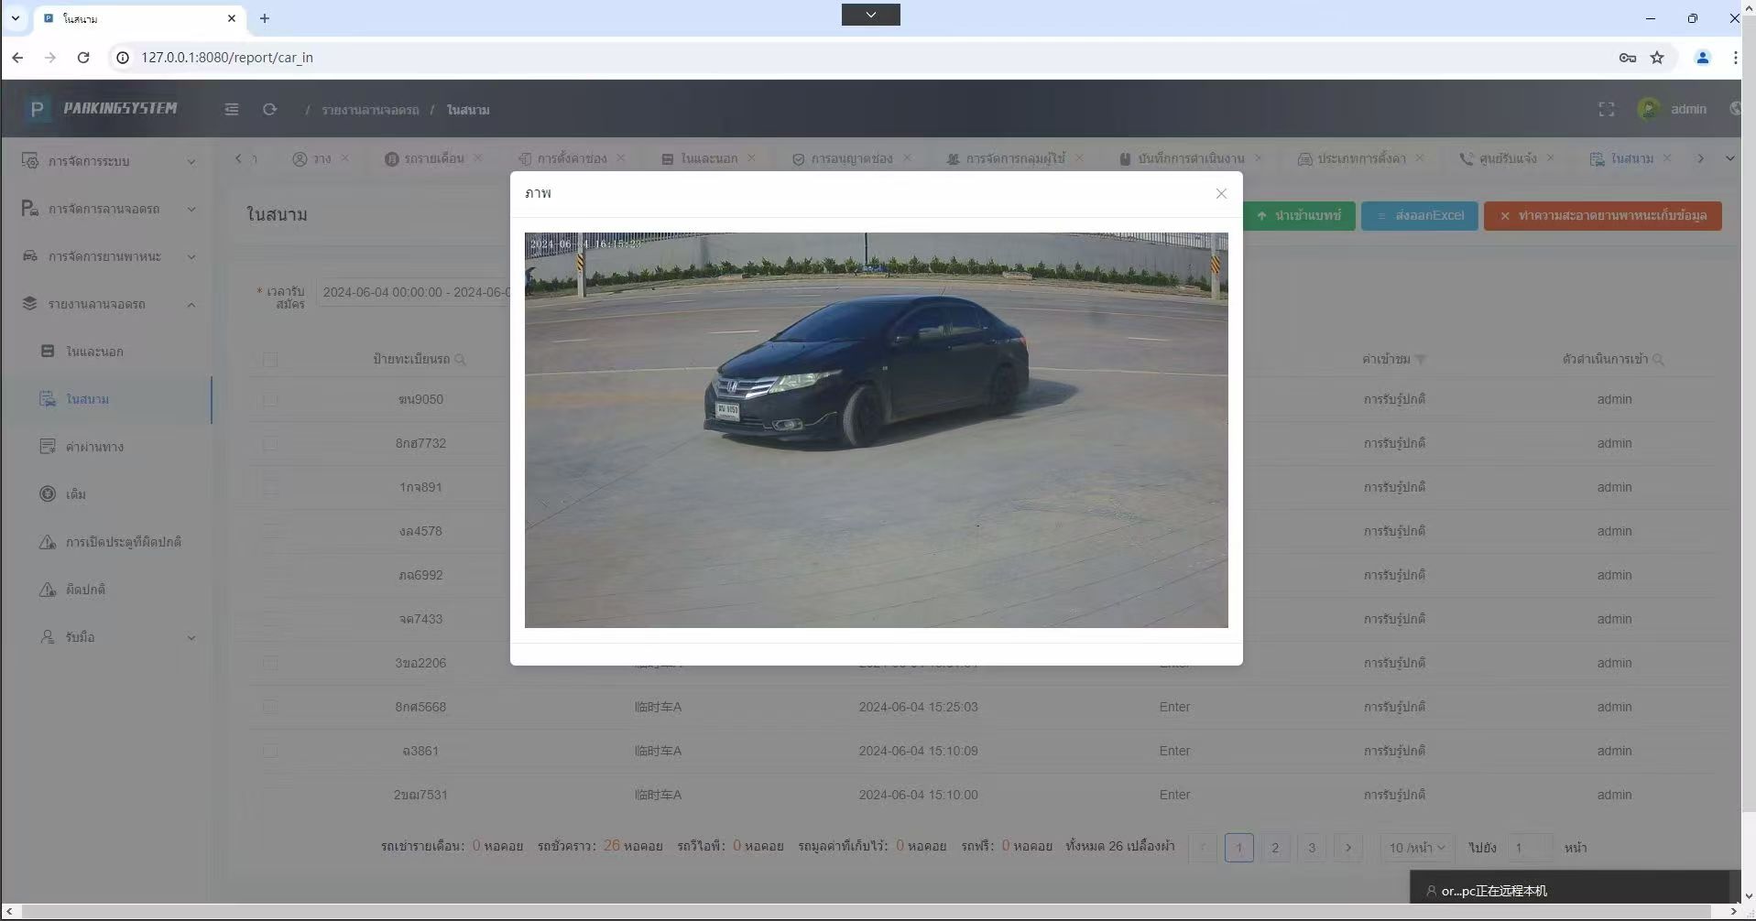This screenshot has width=1756, height=921.
Task: Click the ส่งออกExcel export button
Action: click(1419, 216)
